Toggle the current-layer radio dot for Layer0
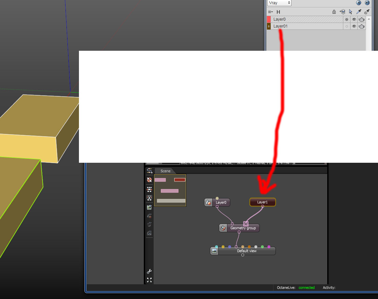 click(347, 20)
